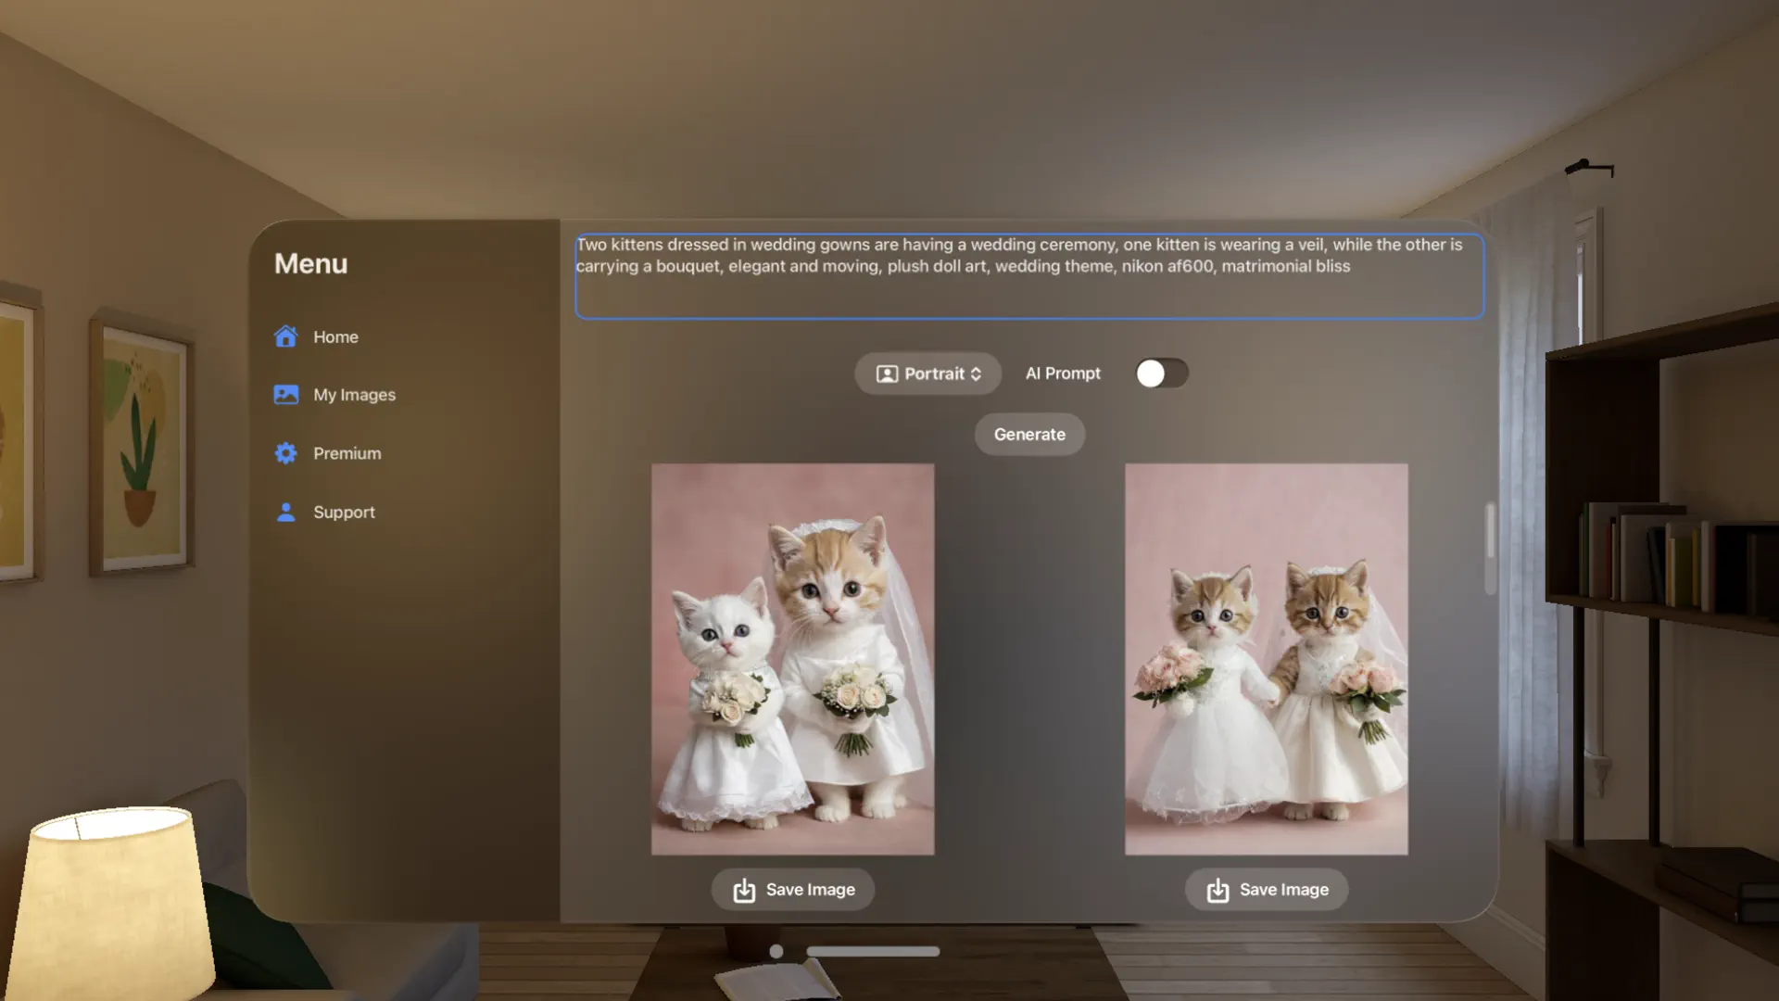Save the right kitten image
The width and height of the screenshot is (1779, 1001).
(x=1266, y=889)
